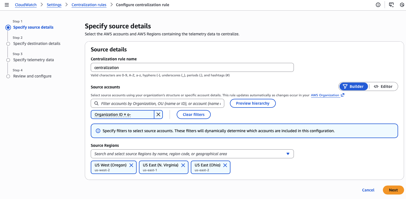Navigate to Centralization rules breadcrumb
The image size is (406, 199).
89,5
